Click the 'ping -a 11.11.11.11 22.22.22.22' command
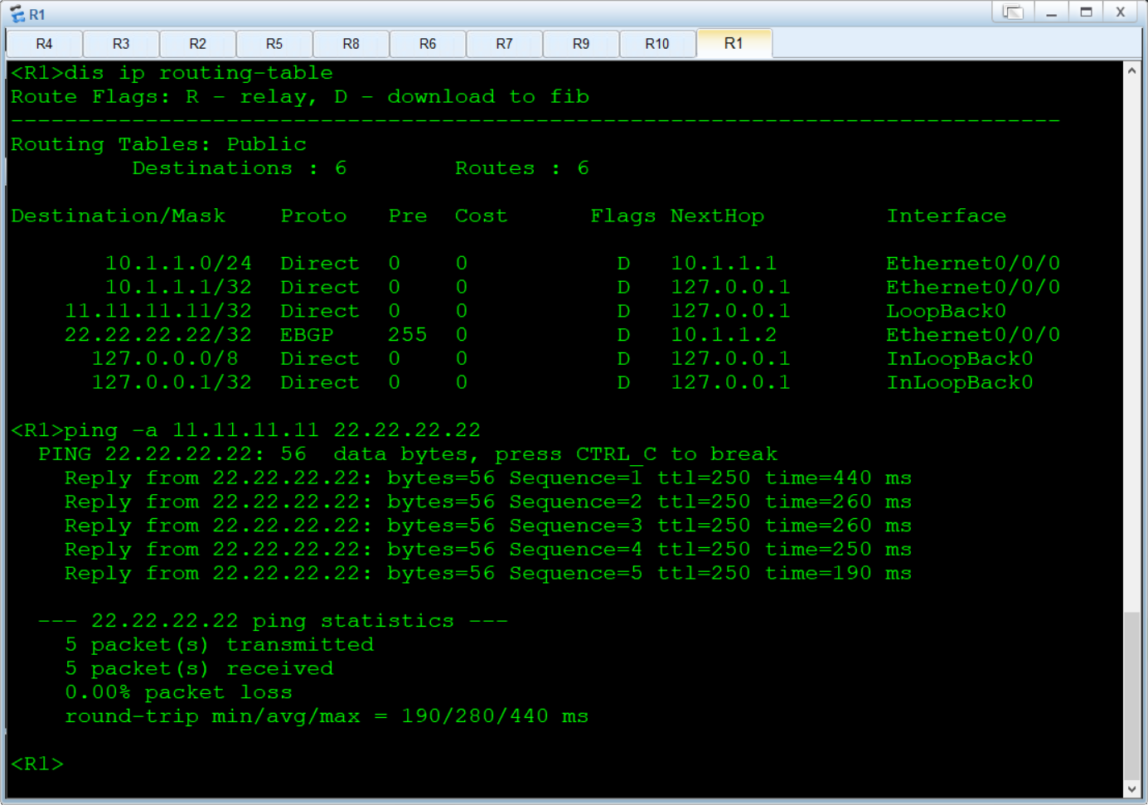The height and width of the screenshot is (805, 1148). coord(273,431)
